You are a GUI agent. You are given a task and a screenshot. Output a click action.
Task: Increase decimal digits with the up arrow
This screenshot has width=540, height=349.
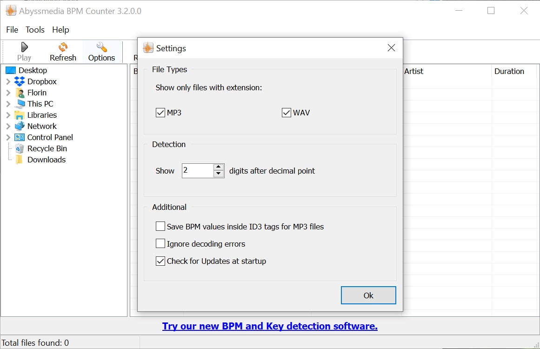click(x=219, y=167)
